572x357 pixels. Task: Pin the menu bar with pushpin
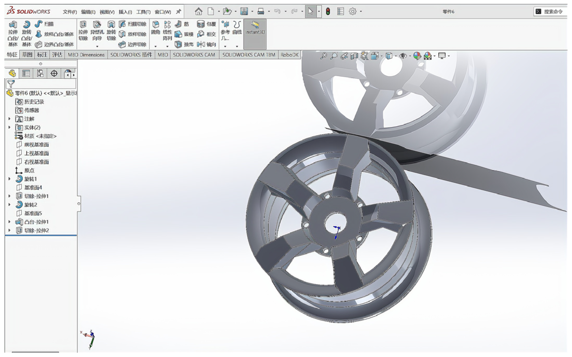coord(178,12)
